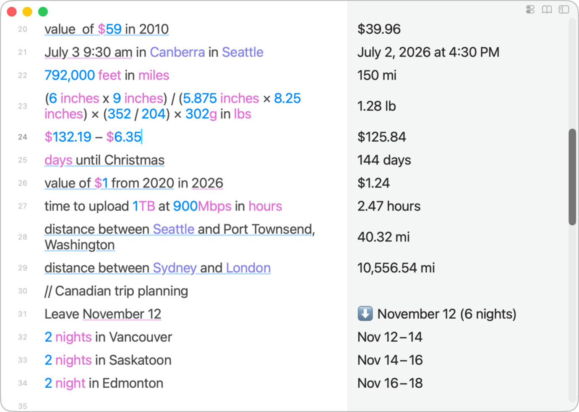
Task: Place cursor in line 24 after $6.35
Action: 142,137
